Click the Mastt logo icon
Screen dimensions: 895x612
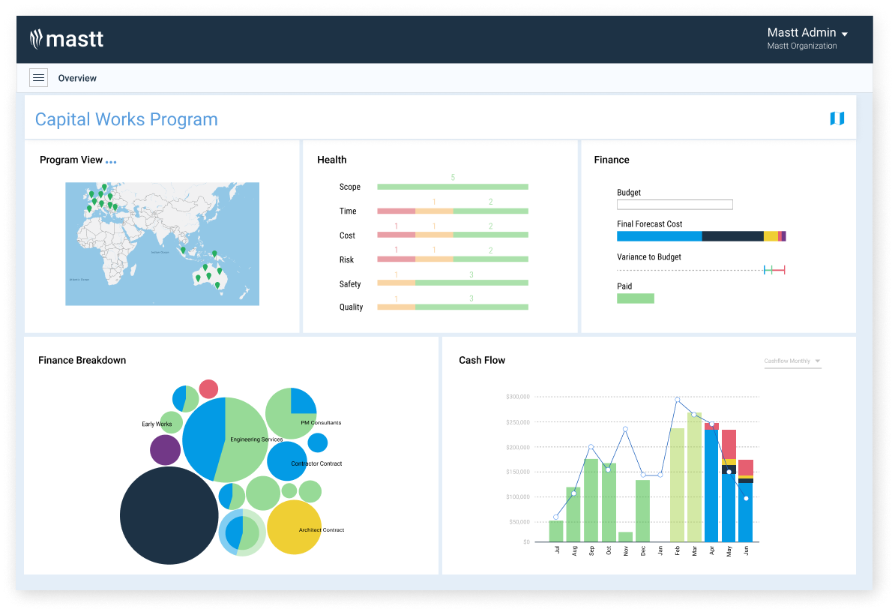(35, 38)
